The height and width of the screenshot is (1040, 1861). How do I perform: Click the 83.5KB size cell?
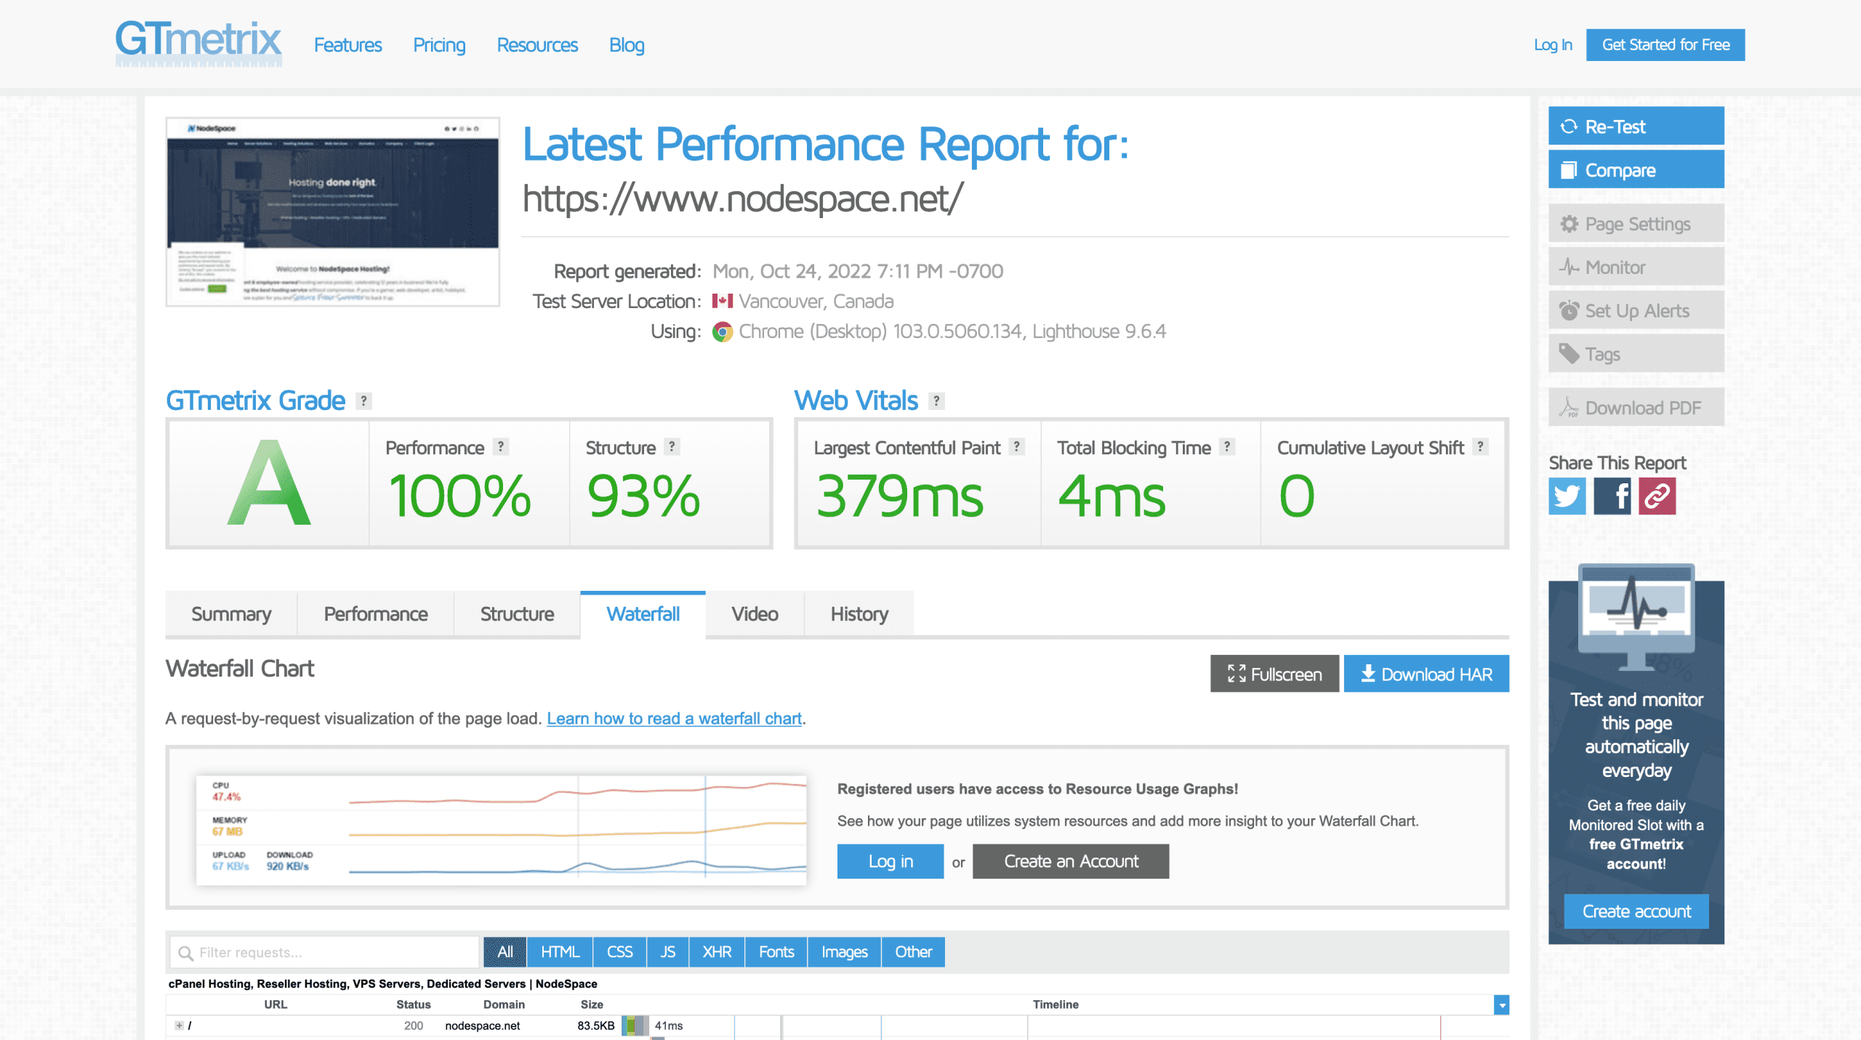[596, 1026]
